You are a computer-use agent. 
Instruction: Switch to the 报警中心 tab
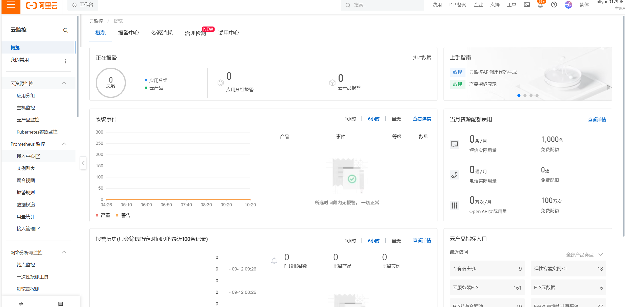pos(128,33)
